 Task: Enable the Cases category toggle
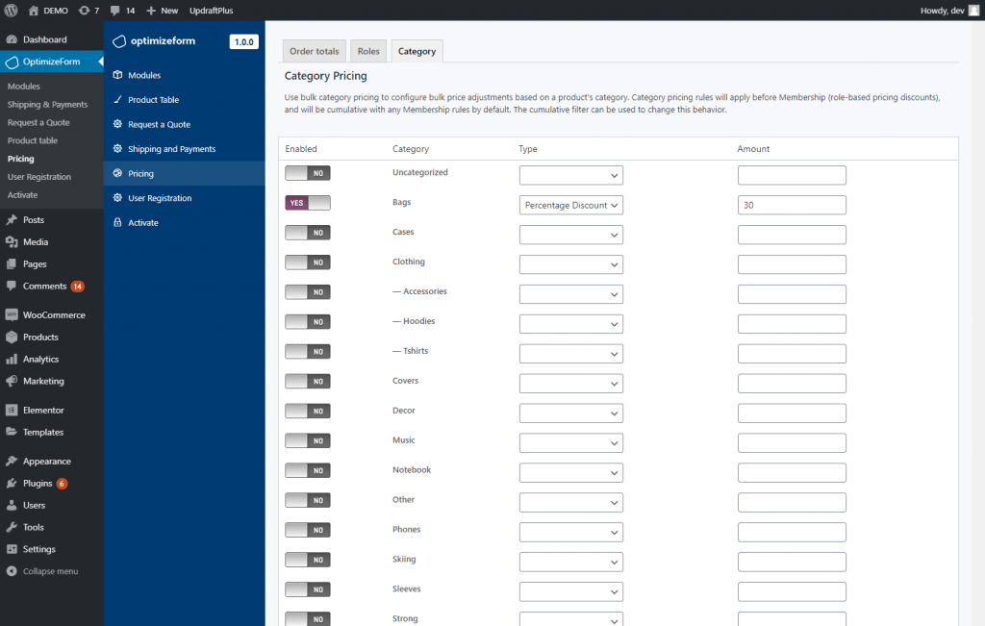click(x=308, y=233)
